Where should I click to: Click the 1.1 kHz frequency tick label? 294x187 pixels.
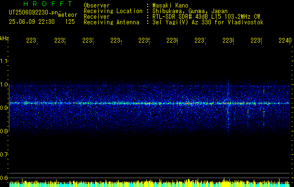pyautogui.click(x=4, y=61)
